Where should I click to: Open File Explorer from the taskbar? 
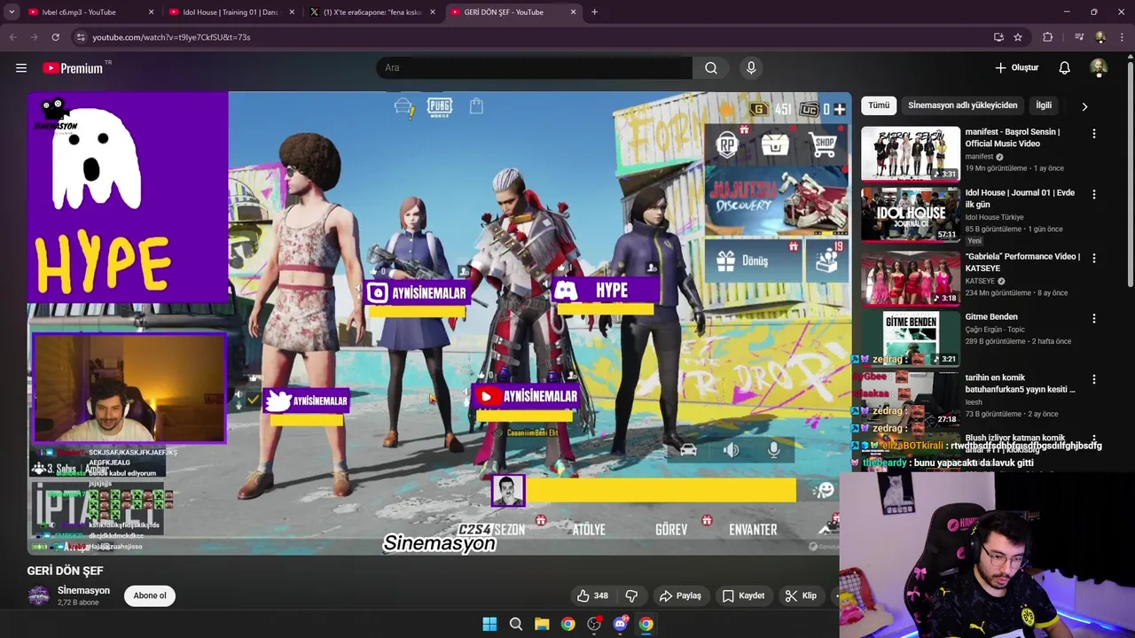click(x=542, y=624)
